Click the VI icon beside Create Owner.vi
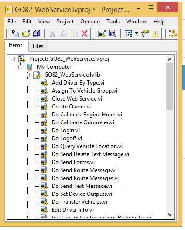The width and height of the screenshot is (185, 230). (44, 107)
